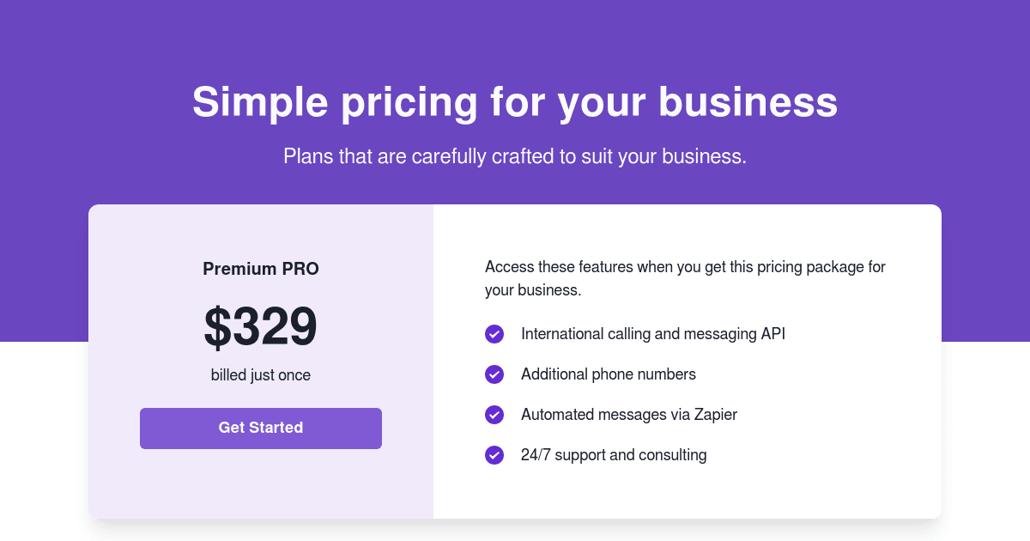Click the word 'PRO' in the plan title
This screenshot has width=1030, height=541.
pos(301,269)
